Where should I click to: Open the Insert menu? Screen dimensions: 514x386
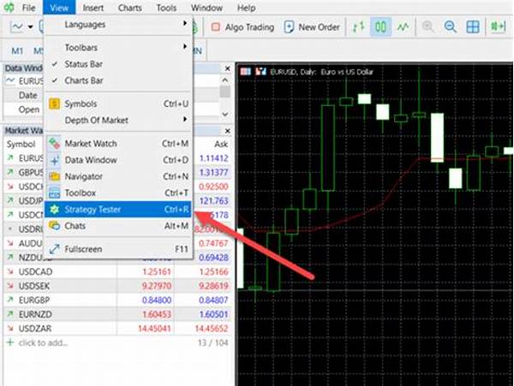click(93, 8)
